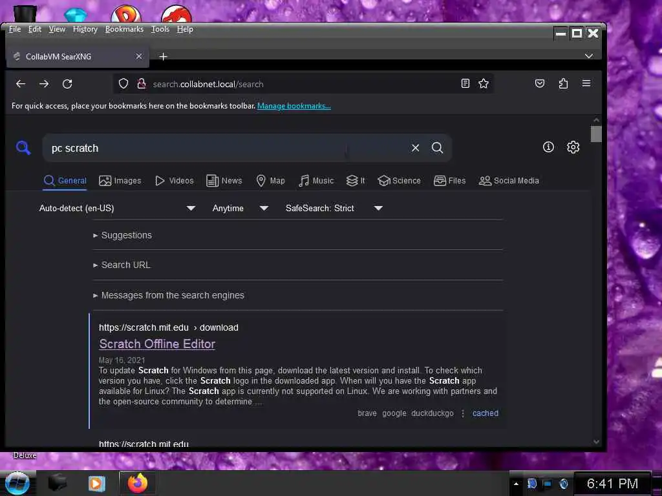
Task: Switch to the Videos category
Action: 175,181
